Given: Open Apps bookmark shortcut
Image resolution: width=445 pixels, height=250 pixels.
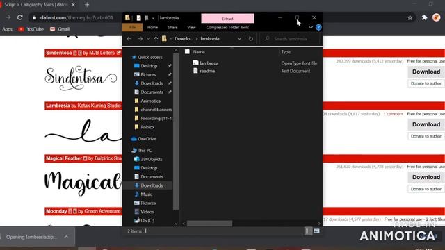Looking at the screenshot, I should tap(7, 29).
